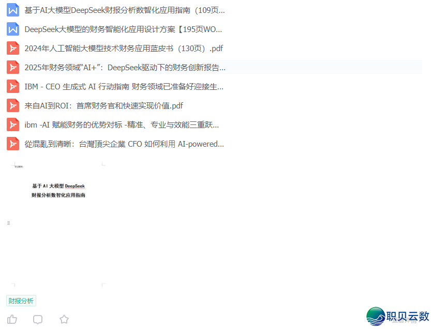This screenshot has width=433, height=329.
Task: Click the 职贝云数 logo
Action: click(398, 316)
